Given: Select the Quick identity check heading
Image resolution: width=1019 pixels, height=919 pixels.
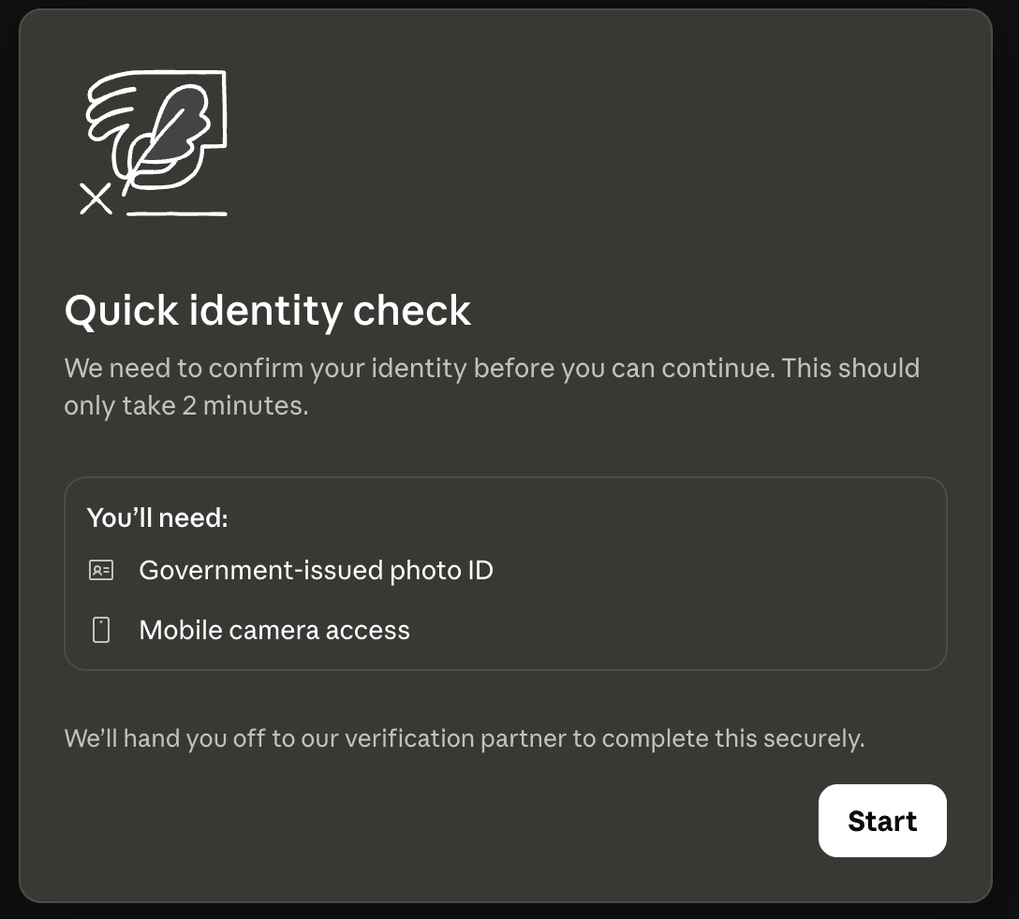Looking at the screenshot, I should pyautogui.click(x=267, y=311).
